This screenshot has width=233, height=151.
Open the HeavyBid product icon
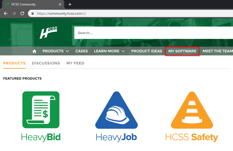(41, 110)
